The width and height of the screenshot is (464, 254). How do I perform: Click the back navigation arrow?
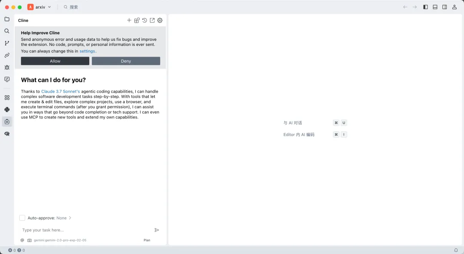405,7
